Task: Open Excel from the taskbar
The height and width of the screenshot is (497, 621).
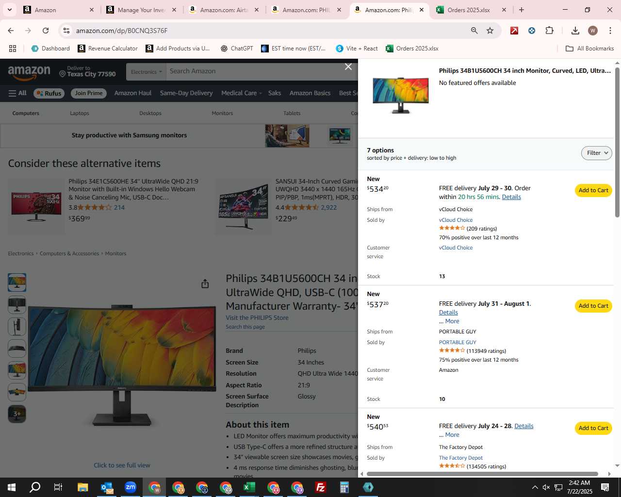Action: point(249,487)
